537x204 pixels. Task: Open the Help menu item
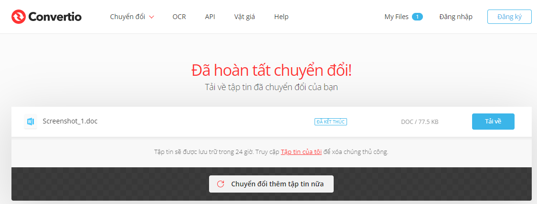(x=281, y=17)
